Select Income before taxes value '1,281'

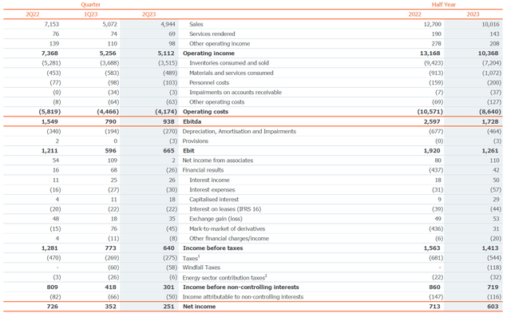pos(50,248)
